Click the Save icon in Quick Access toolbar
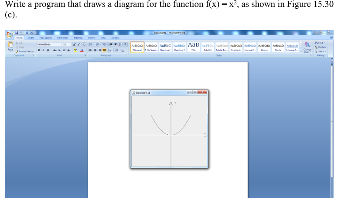Screen dimensions: 338x198 tap(17, 33)
